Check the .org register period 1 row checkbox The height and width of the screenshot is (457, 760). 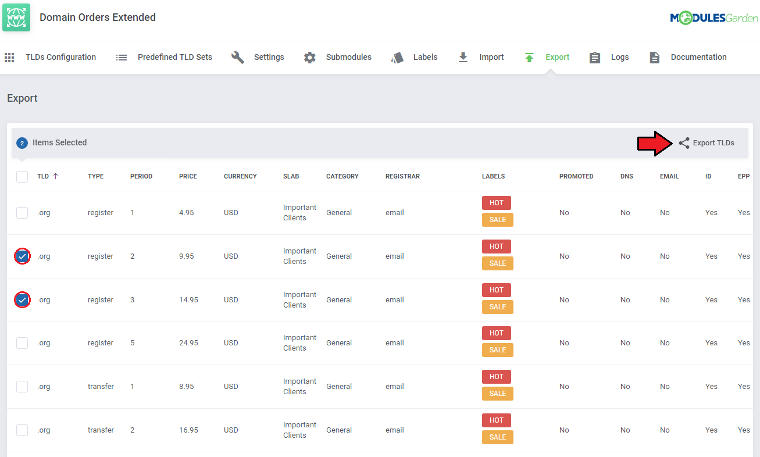pos(22,213)
